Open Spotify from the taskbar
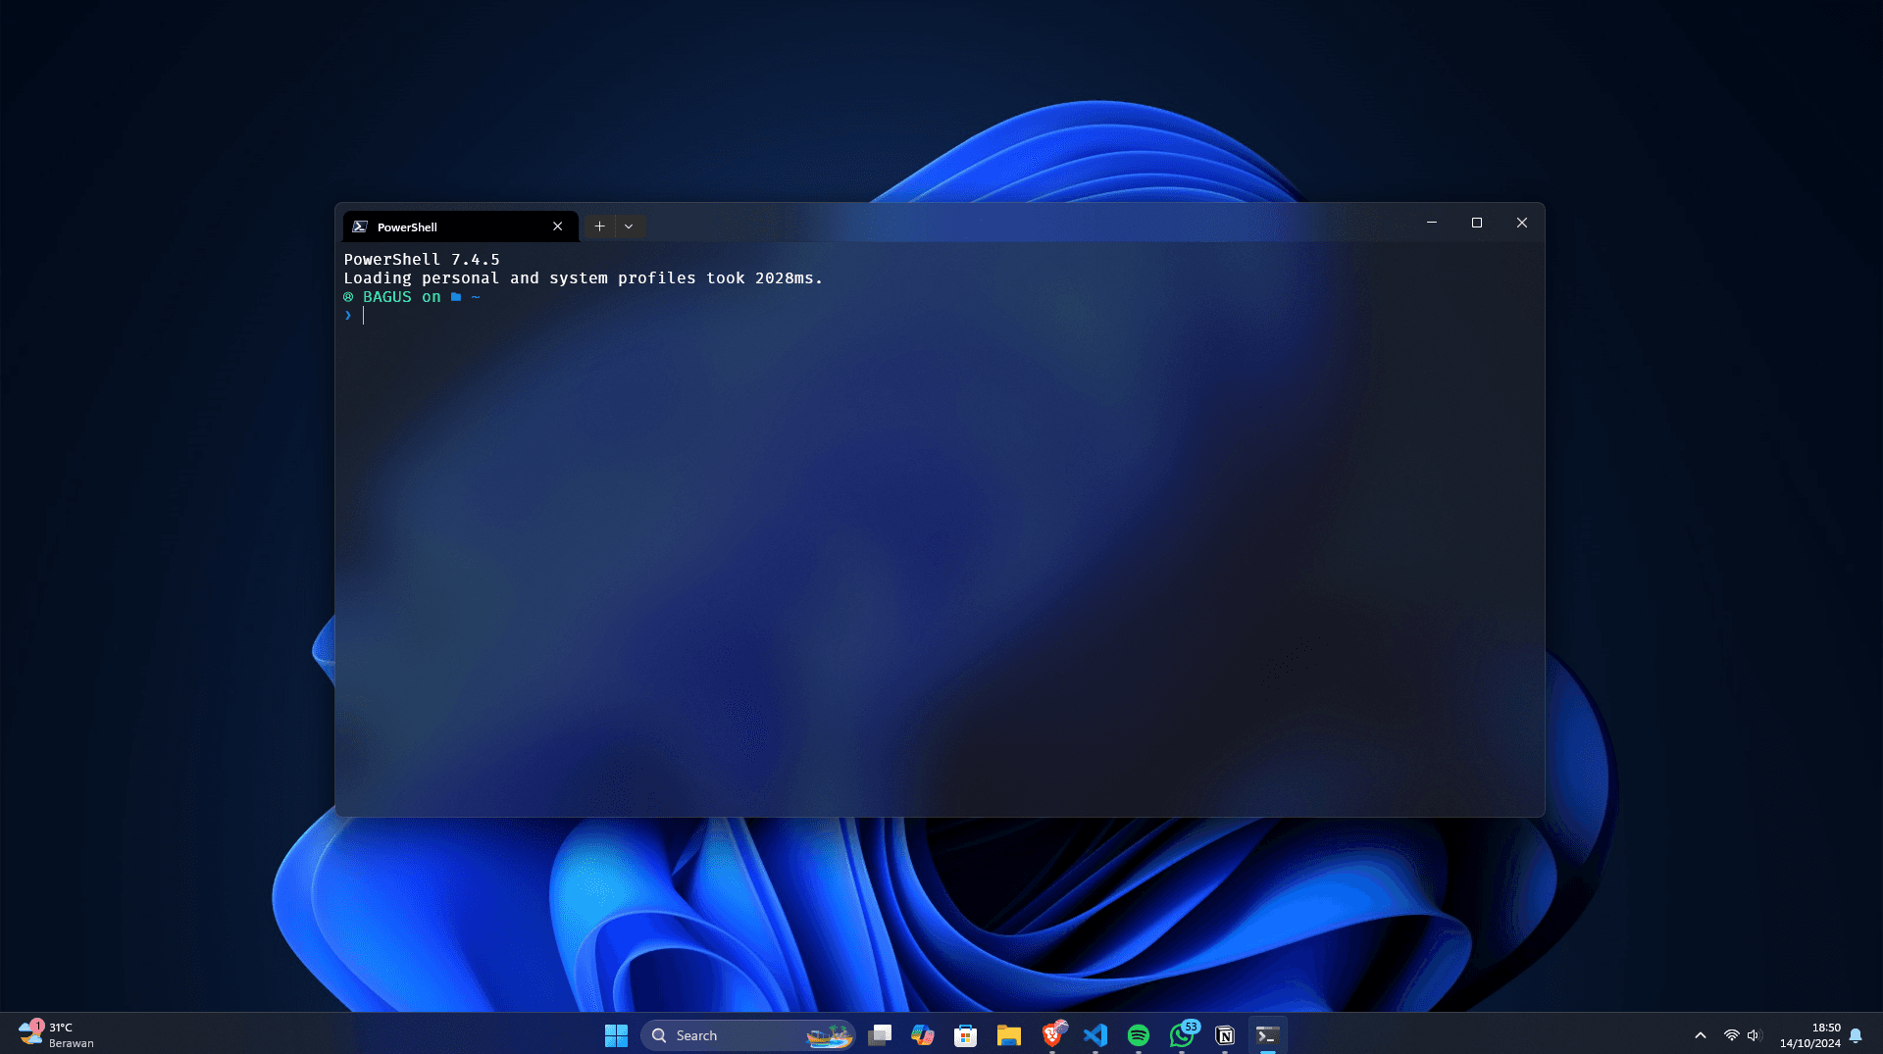 tap(1139, 1035)
